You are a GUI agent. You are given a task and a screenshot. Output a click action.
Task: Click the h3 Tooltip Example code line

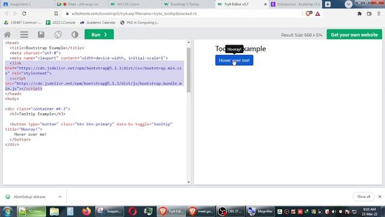[37, 114]
